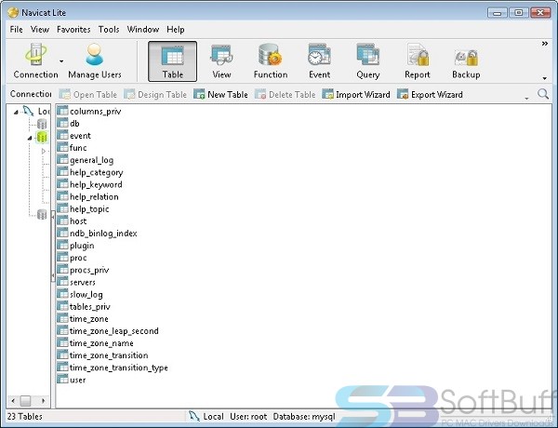Open the File menu
This screenshot has width=558, height=428.
point(17,29)
